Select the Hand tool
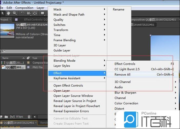 coord(9,13)
